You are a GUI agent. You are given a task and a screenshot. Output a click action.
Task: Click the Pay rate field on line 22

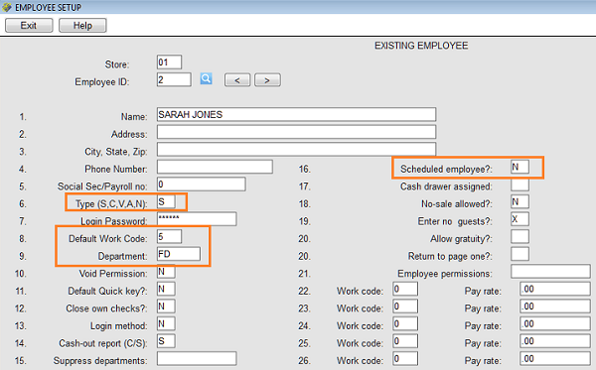[555, 289]
